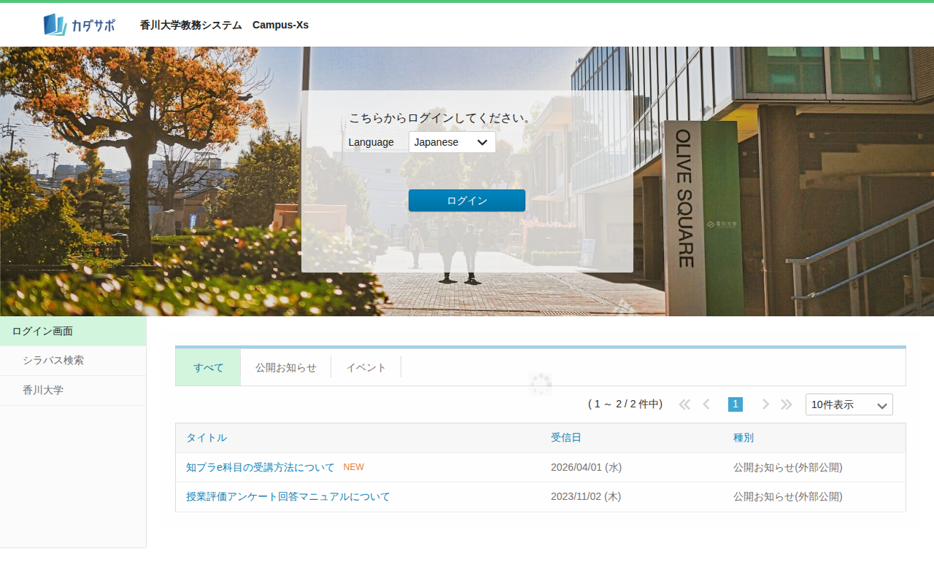934x583 pixels.
Task: Go to previous page arrow
Action: click(x=706, y=404)
